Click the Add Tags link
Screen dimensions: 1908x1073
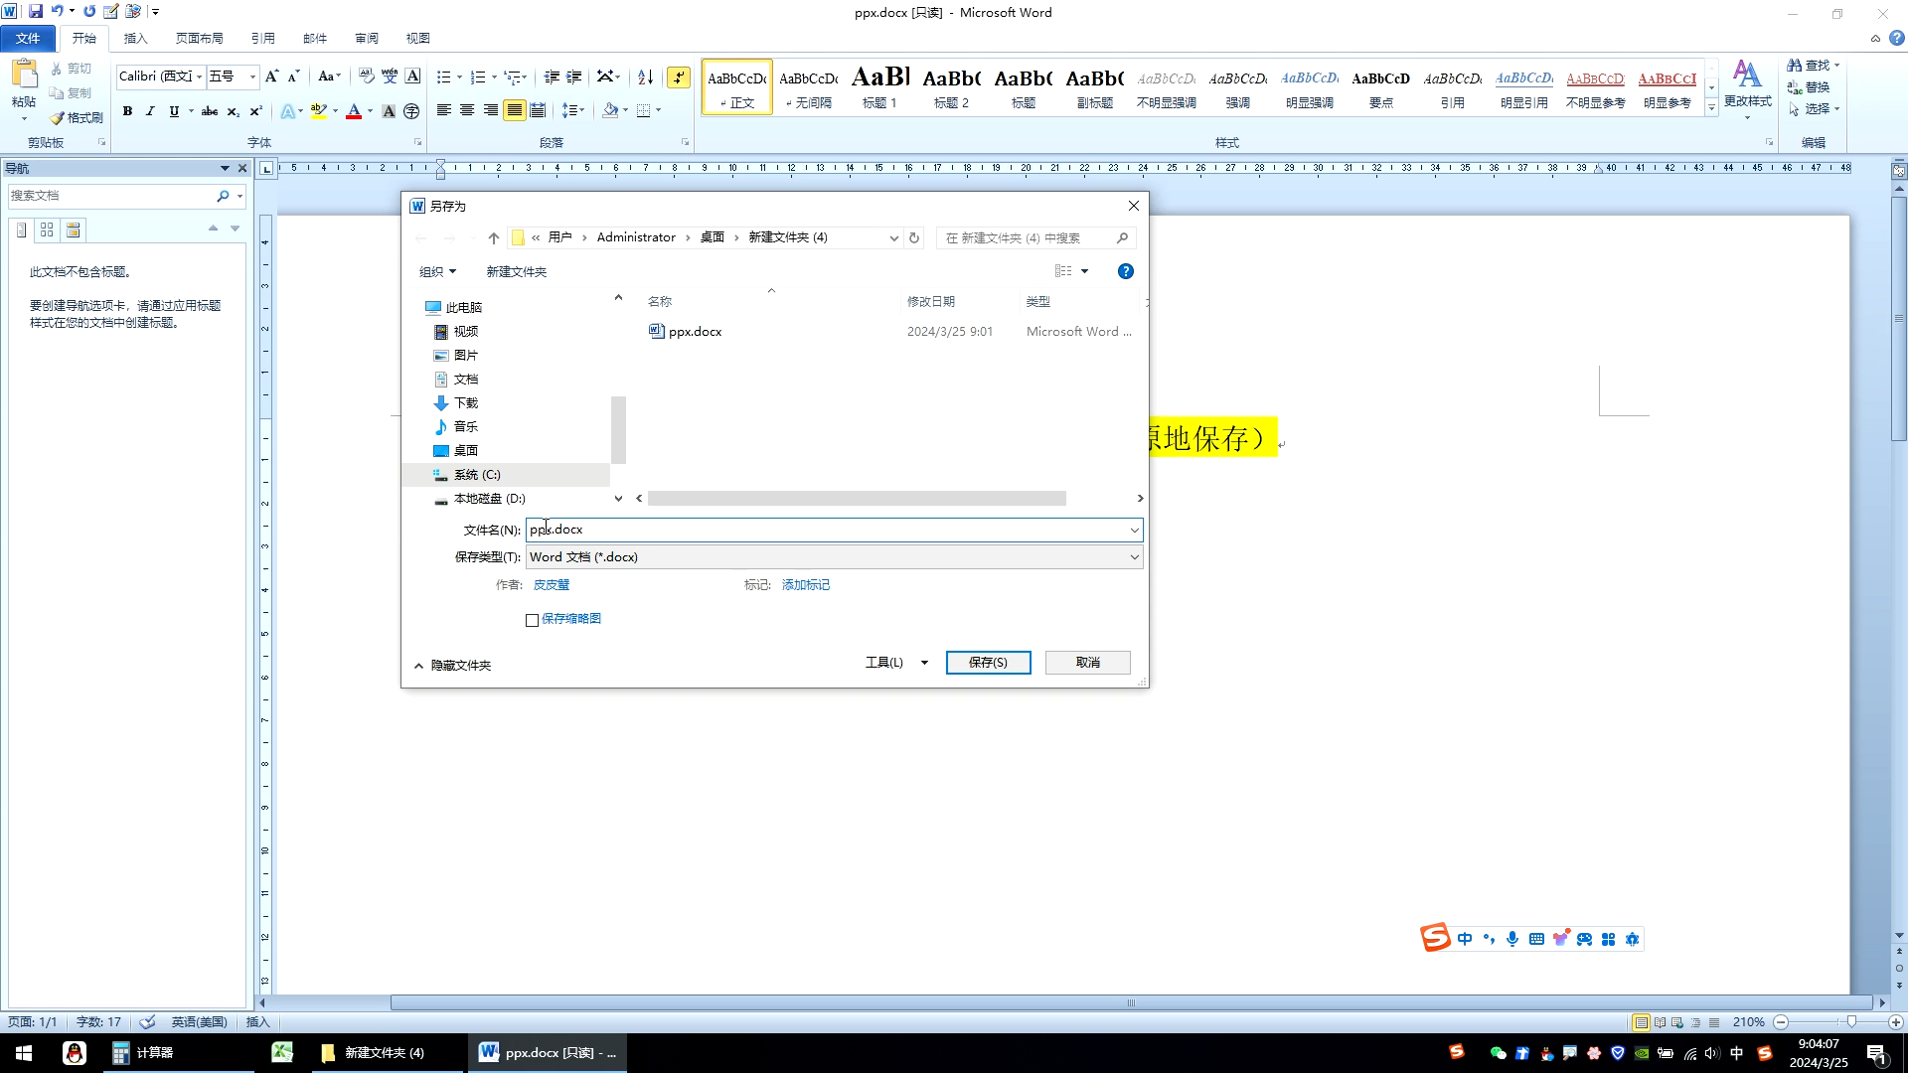[805, 585]
